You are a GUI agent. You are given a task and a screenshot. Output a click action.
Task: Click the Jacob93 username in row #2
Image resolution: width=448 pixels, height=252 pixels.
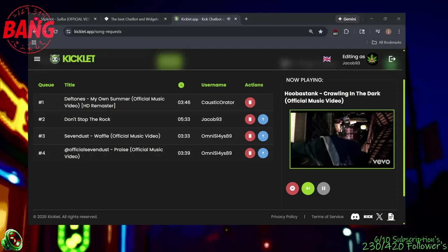[211, 119]
